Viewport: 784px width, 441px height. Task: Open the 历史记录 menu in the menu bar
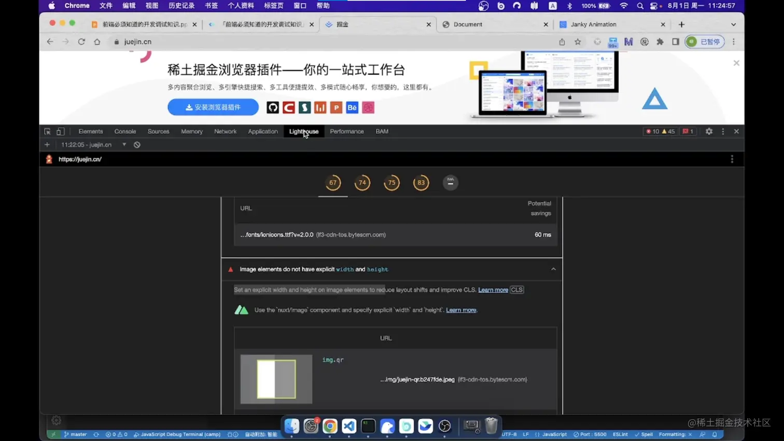(181, 6)
